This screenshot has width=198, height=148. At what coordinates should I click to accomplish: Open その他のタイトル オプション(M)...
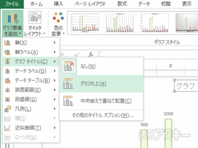(x=103, y=115)
